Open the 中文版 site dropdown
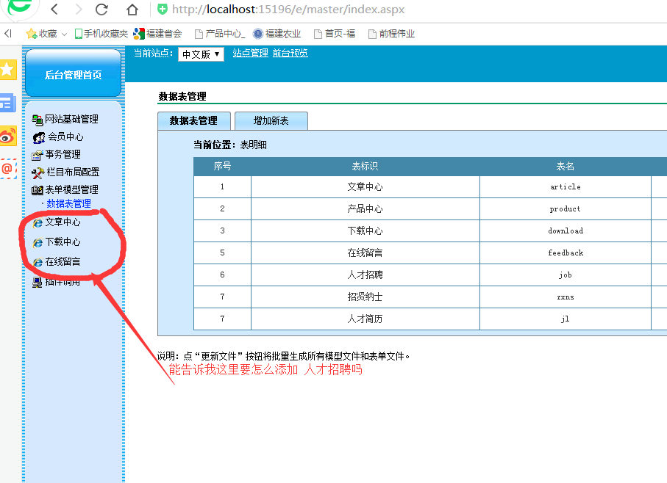The width and height of the screenshot is (667, 483). (201, 54)
